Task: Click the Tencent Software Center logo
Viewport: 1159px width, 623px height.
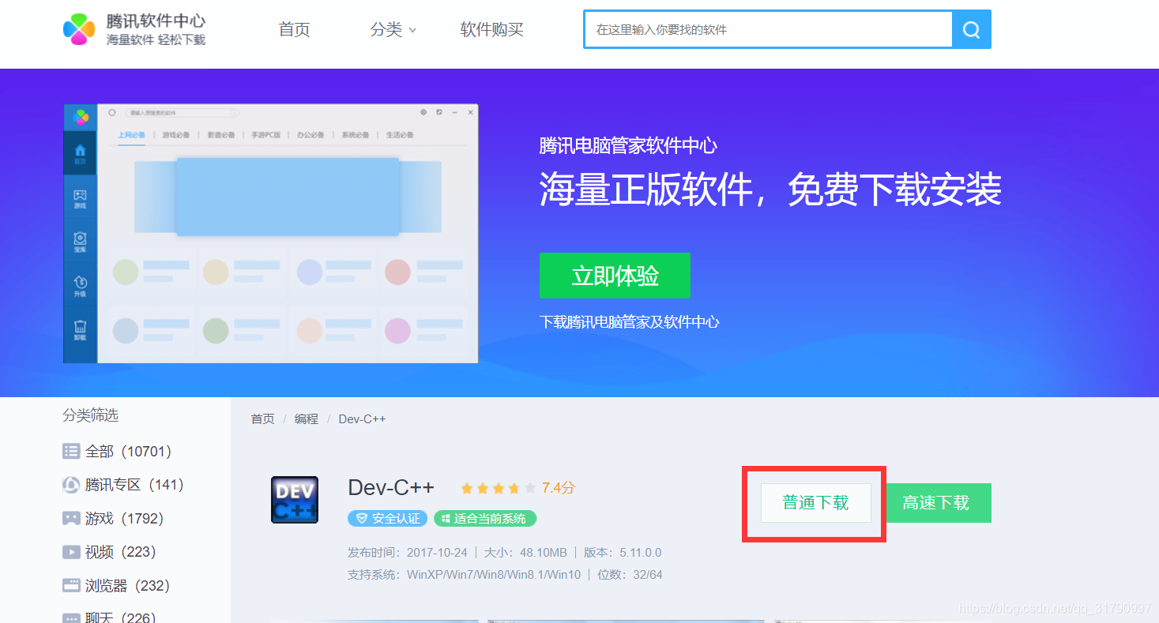Action: 134,29
